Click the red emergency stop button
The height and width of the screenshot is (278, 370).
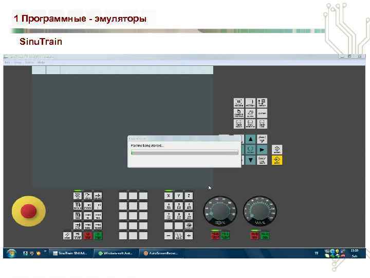click(x=29, y=211)
